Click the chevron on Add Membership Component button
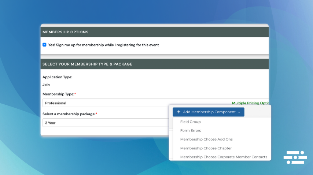Image resolution: width=313 pixels, height=175 pixels. (x=239, y=112)
